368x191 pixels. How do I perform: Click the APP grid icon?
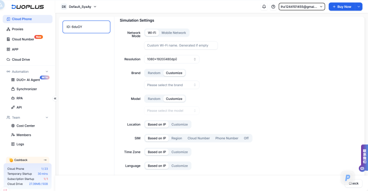click(8, 49)
